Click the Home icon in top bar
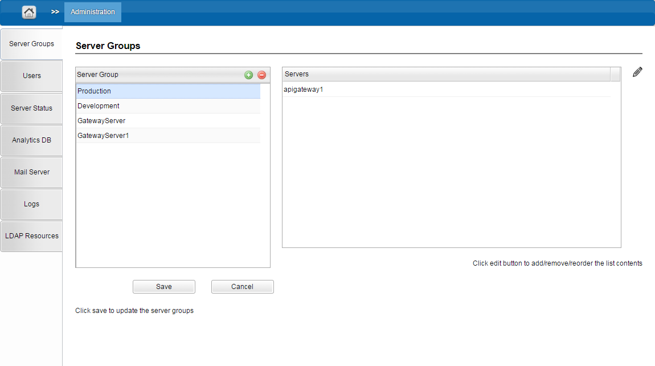655x366 pixels. [x=29, y=12]
